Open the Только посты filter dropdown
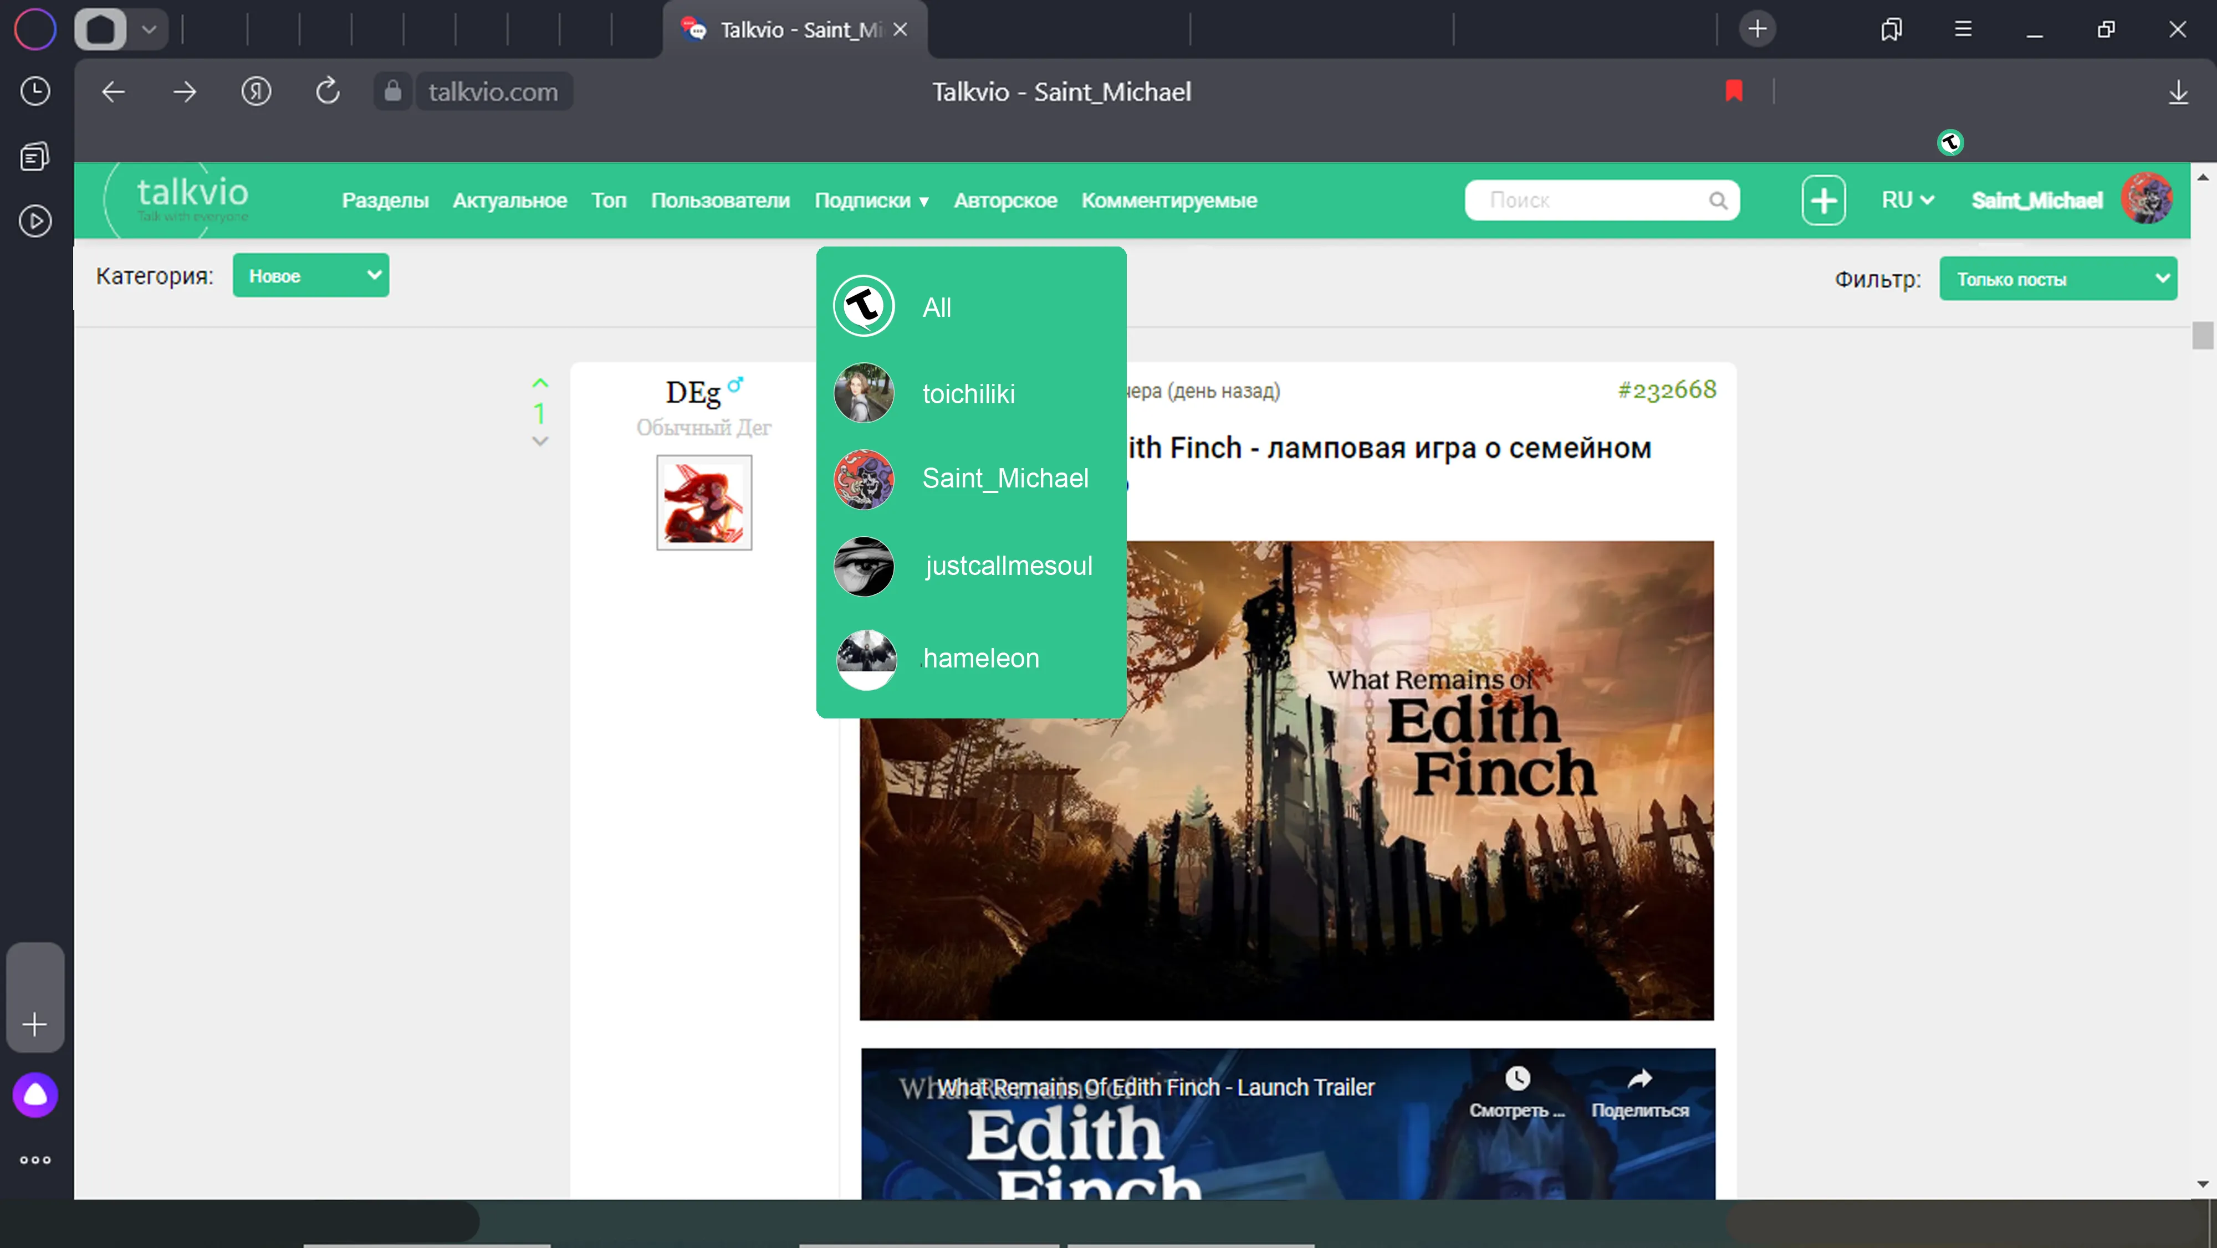The image size is (2217, 1248). [2058, 279]
